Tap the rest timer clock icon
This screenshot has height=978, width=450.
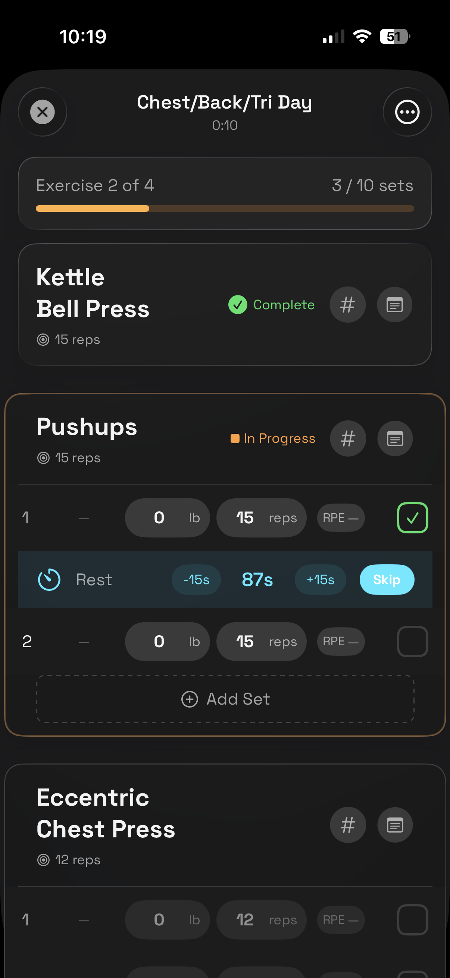pos(49,579)
